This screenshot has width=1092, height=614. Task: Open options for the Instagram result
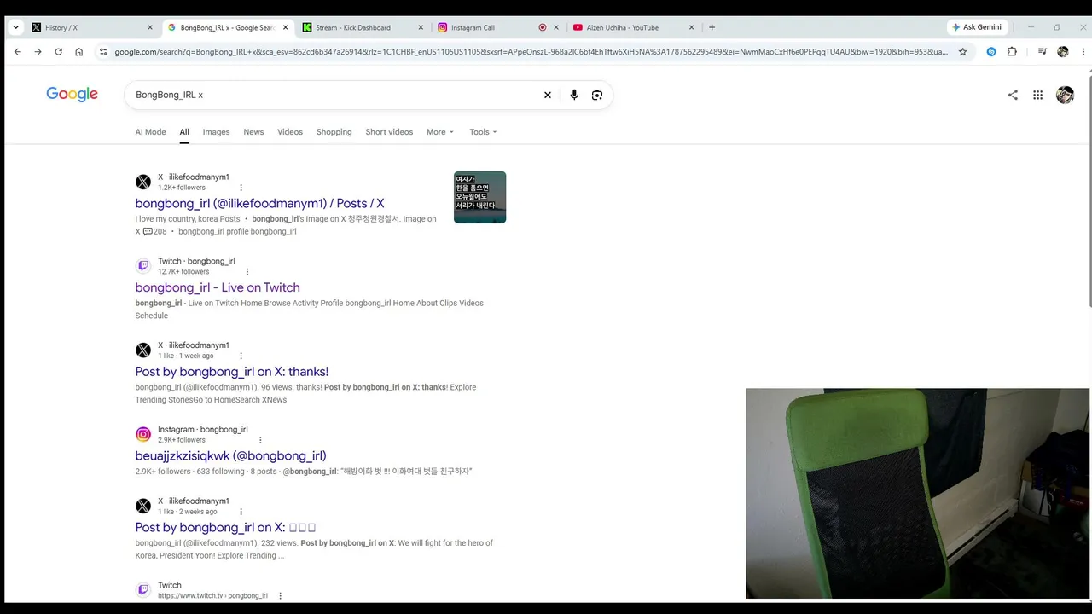point(260,440)
